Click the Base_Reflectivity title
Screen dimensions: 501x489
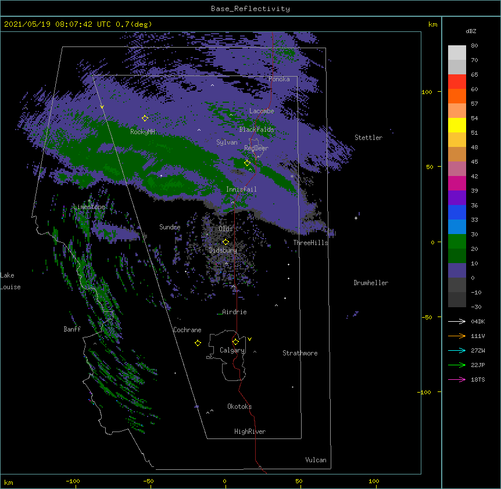point(250,9)
